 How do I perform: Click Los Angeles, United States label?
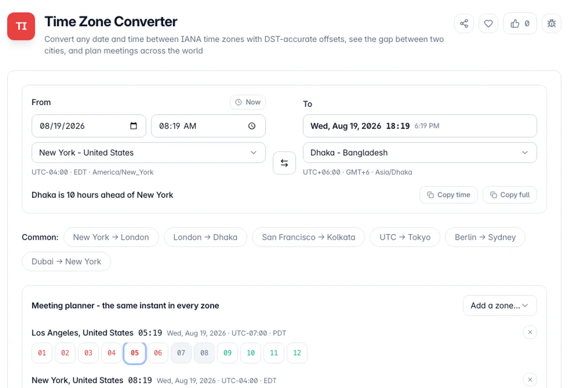pos(82,333)
